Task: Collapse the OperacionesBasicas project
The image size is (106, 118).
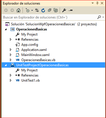Action: click(x=6, y=29)
